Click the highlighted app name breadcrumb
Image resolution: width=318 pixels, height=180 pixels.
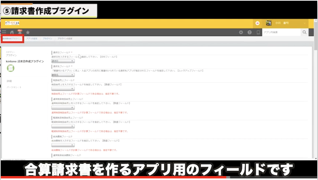(x=12, y=39)
